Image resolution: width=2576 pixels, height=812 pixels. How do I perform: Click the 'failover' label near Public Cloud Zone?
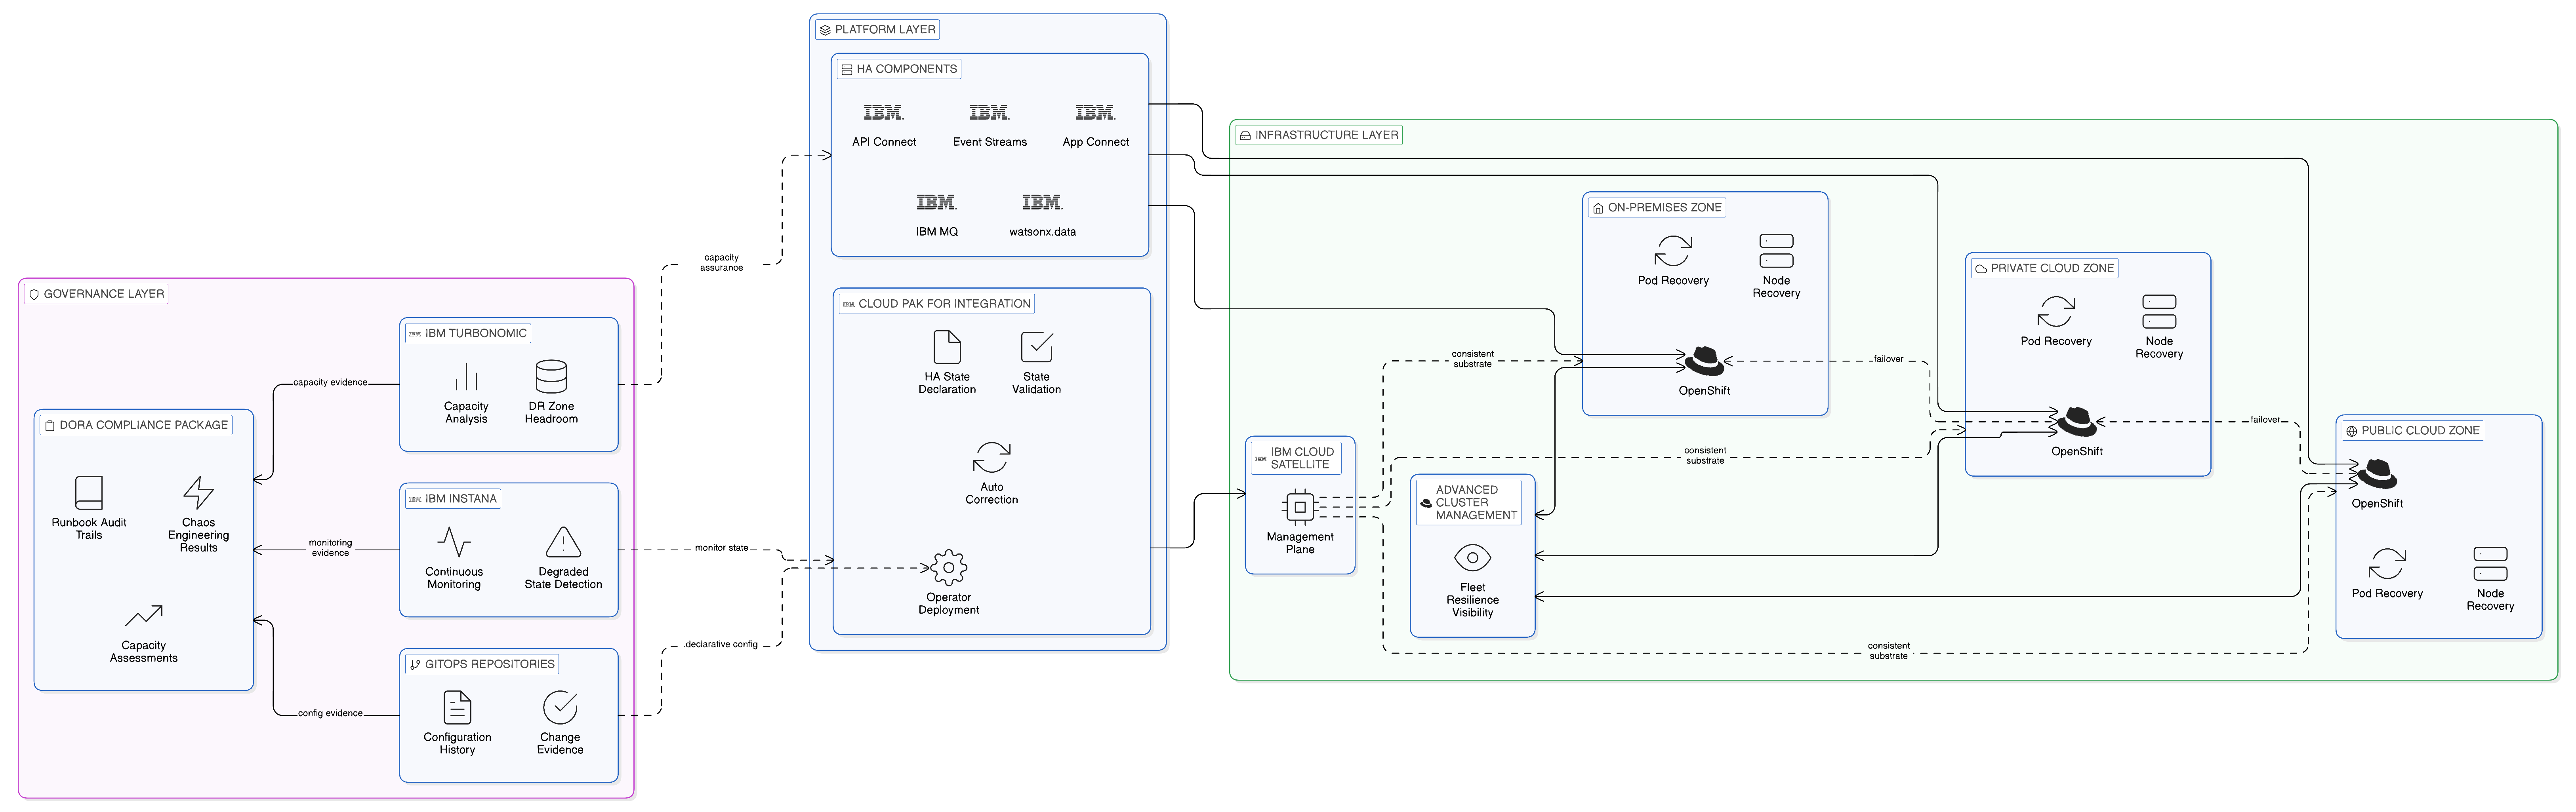pos(2265,420)
